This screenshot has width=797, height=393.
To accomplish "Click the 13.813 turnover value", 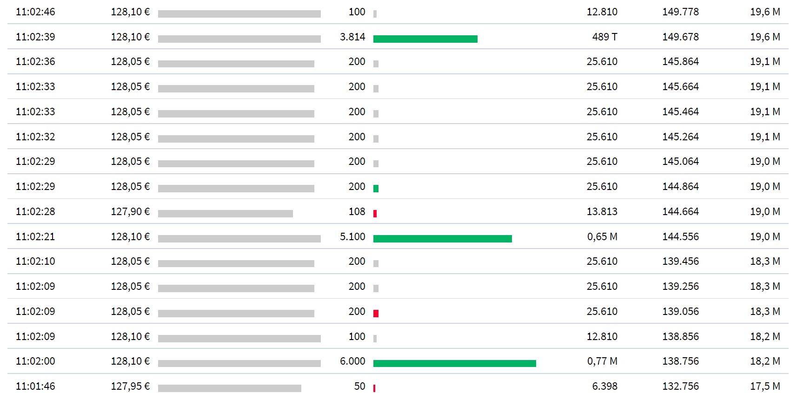I will tap(602, 211).
